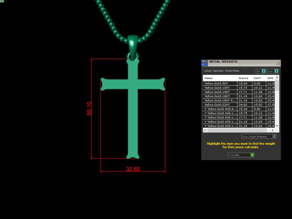Select the Y Yellow Gold AVE:9... row
The image size is (292, 219).
[x=239, y=109]
